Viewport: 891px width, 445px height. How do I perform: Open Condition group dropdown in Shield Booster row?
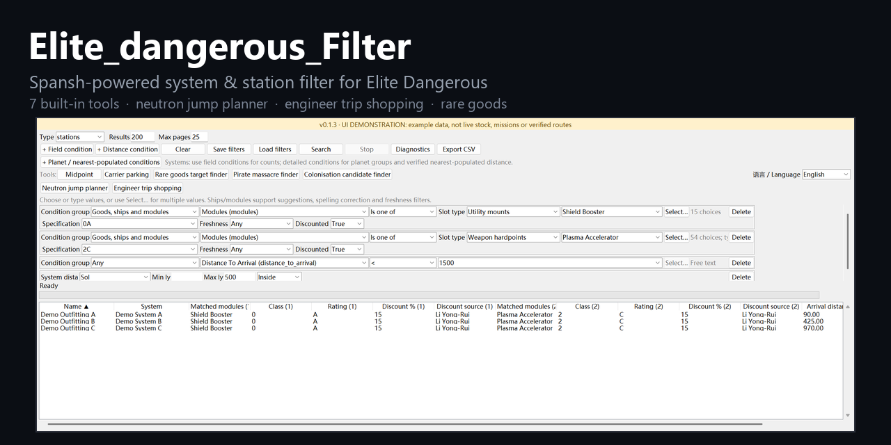coord(144,212)
